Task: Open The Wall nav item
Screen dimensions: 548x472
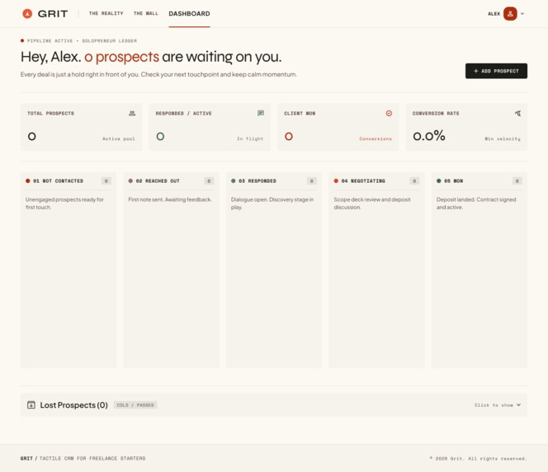Action: (x=146, y=14)
